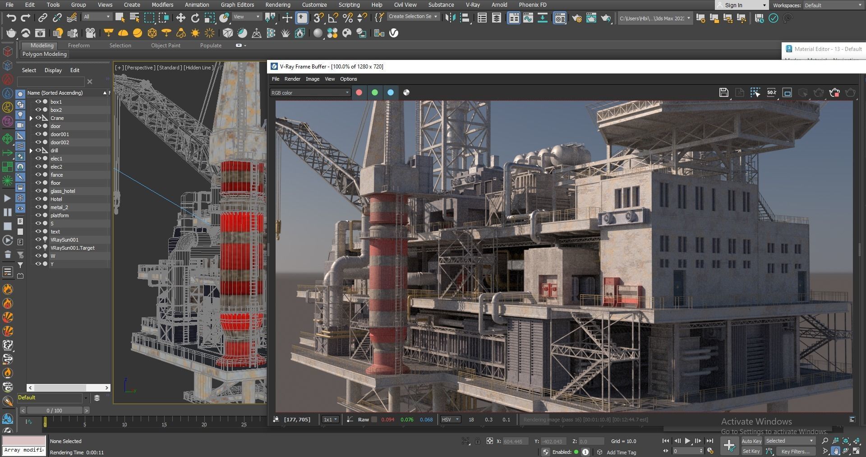The width and height of the screenshot is (866, 457).
Task: Click the Mirror tool icon
Action: pos(450,18)
